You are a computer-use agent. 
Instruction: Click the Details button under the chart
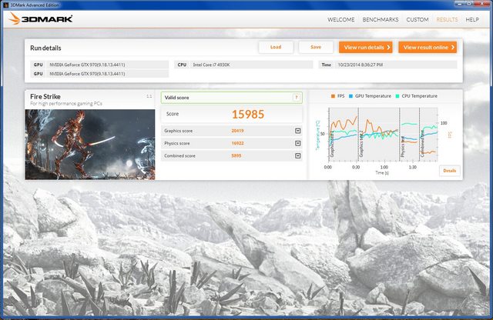tap(449, 171)
